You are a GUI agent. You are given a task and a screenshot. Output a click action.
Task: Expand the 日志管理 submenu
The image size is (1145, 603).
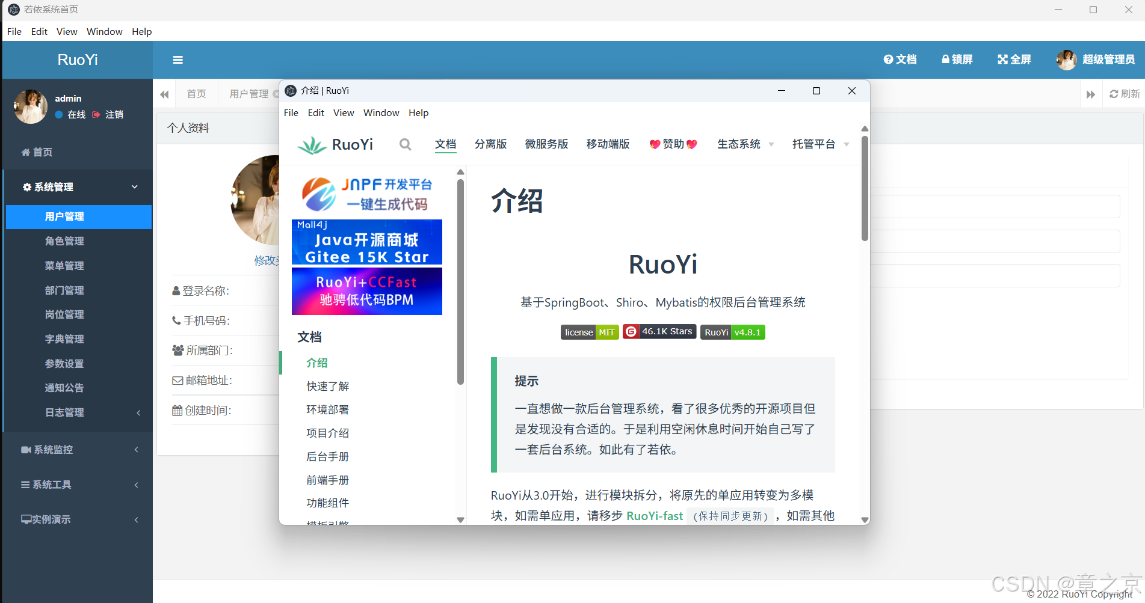pos(79,412)
